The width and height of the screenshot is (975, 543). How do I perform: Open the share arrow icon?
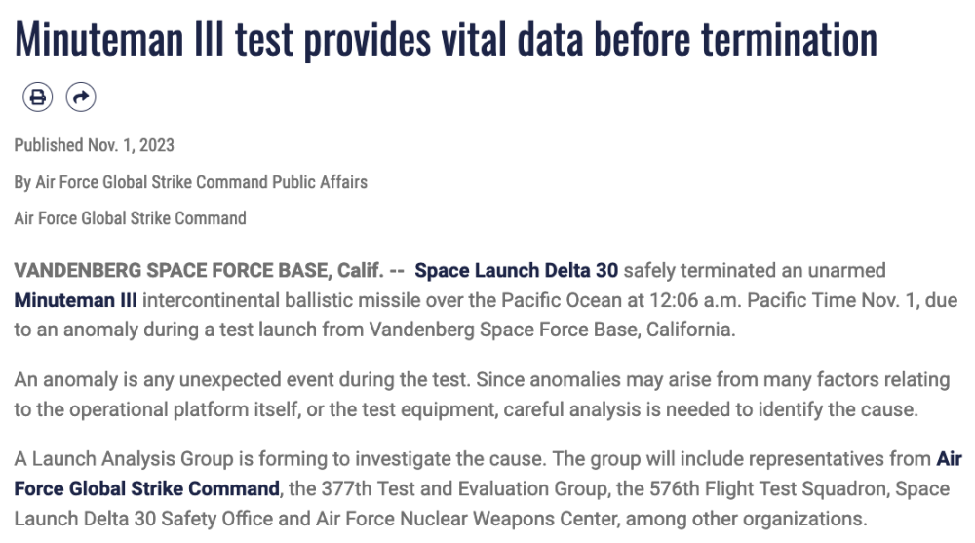click(x=81, y=97)
